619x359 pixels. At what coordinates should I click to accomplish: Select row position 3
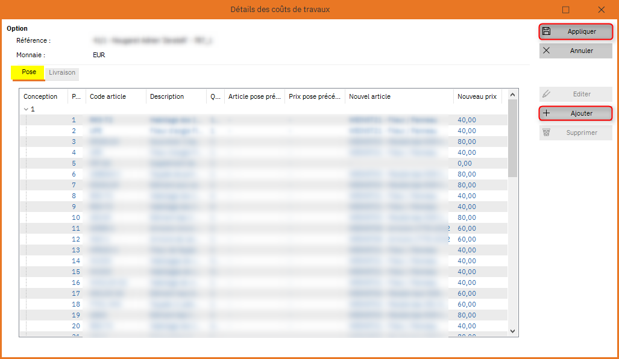[263, 142]
